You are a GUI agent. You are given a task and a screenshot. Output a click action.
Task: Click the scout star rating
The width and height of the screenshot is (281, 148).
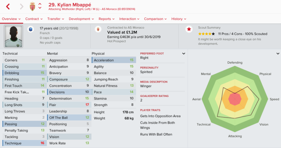click(207, 34)
